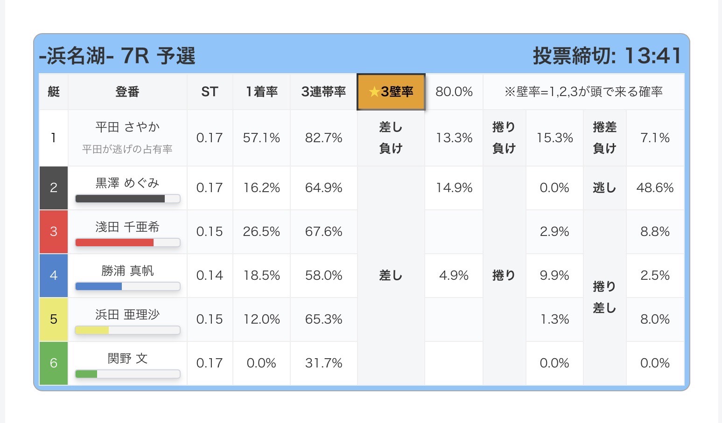This screenshot has height=423, width=722.
Task: Click the 逃し 48.6% value cell
Action: (x=655, y=188)
